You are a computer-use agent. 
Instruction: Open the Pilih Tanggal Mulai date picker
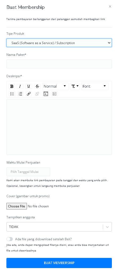coord(28,172)
